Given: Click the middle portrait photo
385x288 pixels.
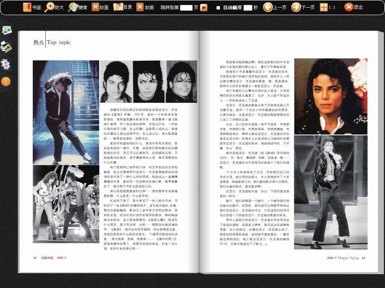Looking at the screenshot, I should pos(149,82).
